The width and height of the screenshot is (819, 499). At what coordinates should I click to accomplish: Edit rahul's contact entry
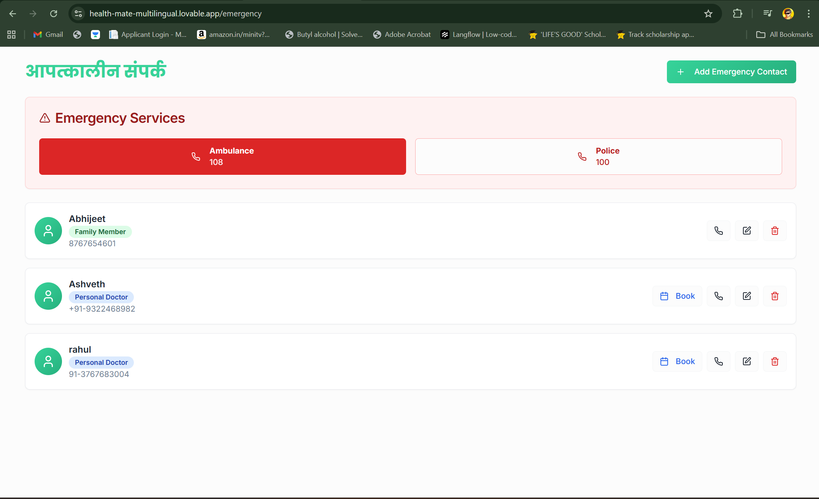(x=746, y=361)
